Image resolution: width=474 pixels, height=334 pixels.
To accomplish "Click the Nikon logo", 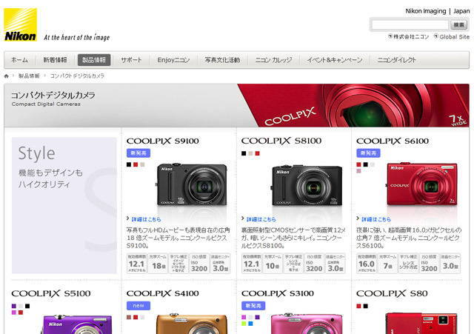I will click(x=20, y=24).
